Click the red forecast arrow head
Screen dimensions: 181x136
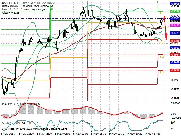click(x=166, y=37)
